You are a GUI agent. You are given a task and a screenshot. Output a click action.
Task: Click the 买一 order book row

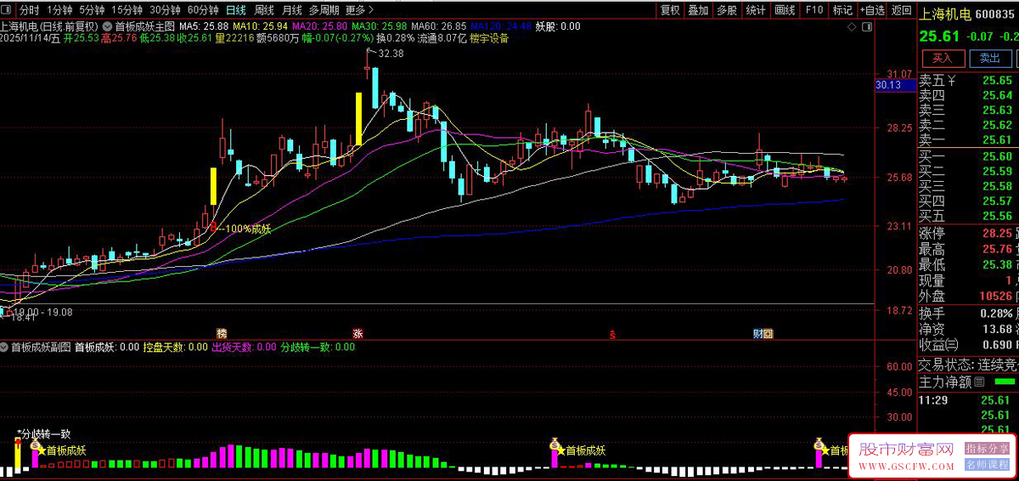[x=968, y=156]
